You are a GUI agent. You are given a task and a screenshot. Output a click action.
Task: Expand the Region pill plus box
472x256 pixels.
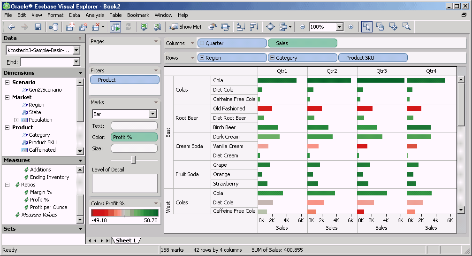202,58
